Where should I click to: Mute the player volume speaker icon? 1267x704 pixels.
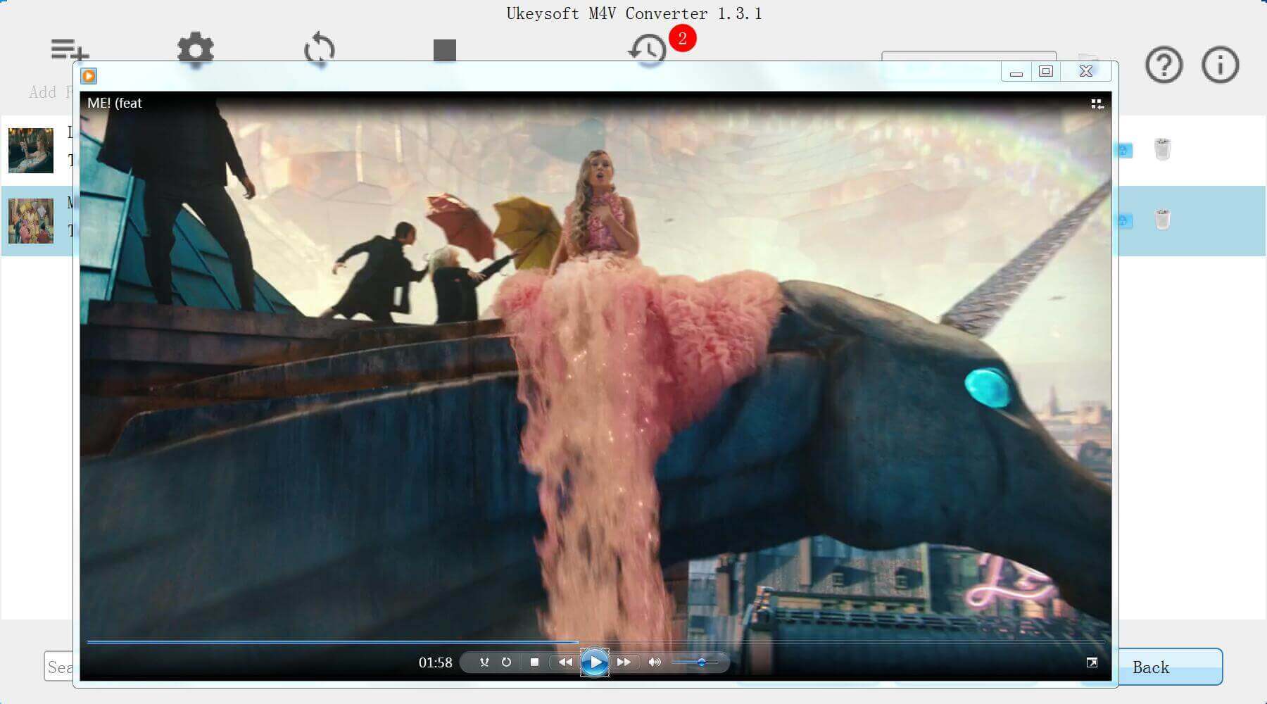(x=655, y=662)
